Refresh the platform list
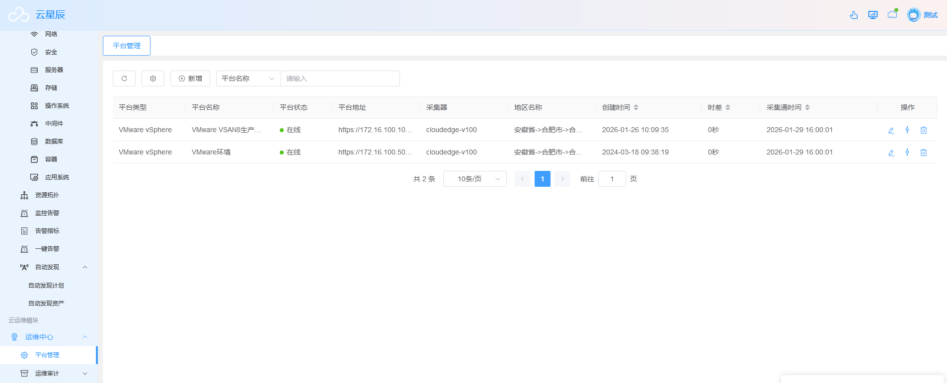The height and width of the screenshot is (383, 947). click(124, 78)
